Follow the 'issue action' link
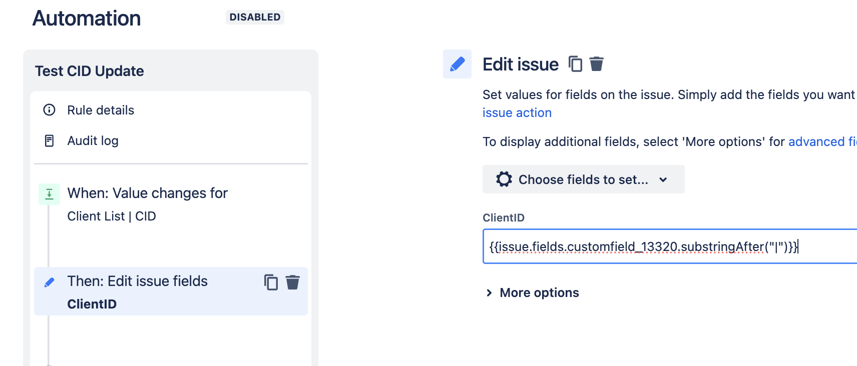This screenshot has width=857, height=366. click(517, 113)
